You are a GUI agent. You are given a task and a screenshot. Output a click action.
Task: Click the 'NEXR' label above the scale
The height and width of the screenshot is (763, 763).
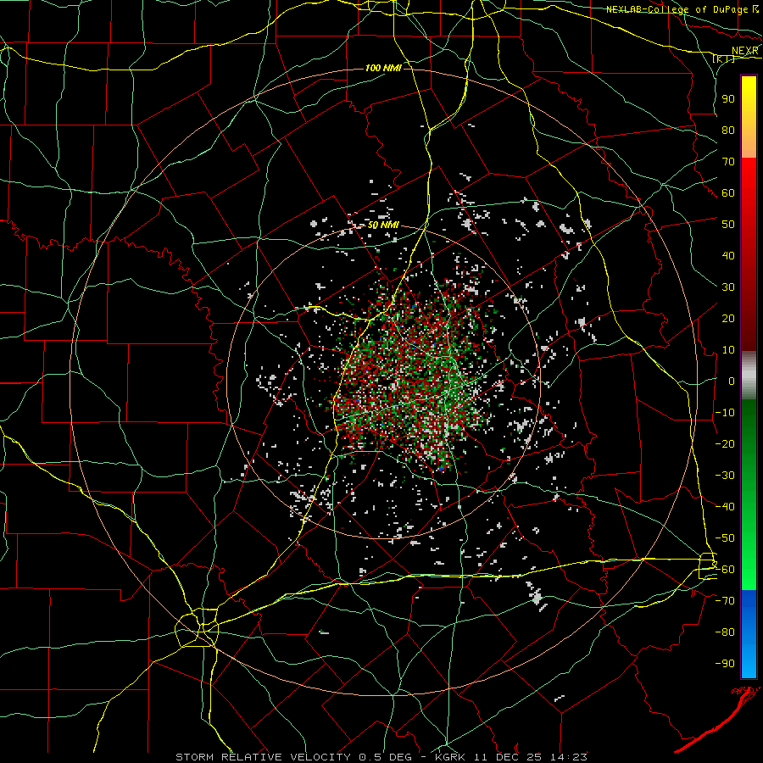pyautogui.click(x=745, y=51)
